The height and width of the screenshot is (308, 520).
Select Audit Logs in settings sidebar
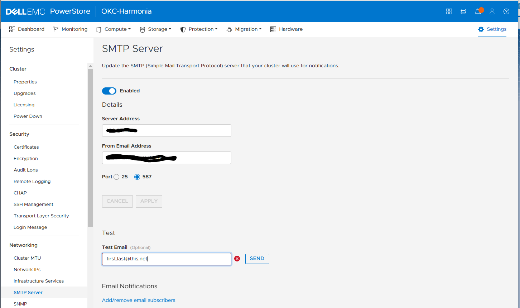point(26,170)
